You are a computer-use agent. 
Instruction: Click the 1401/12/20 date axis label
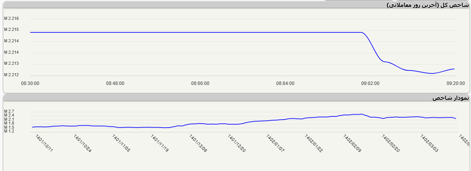tap(236, 143)
